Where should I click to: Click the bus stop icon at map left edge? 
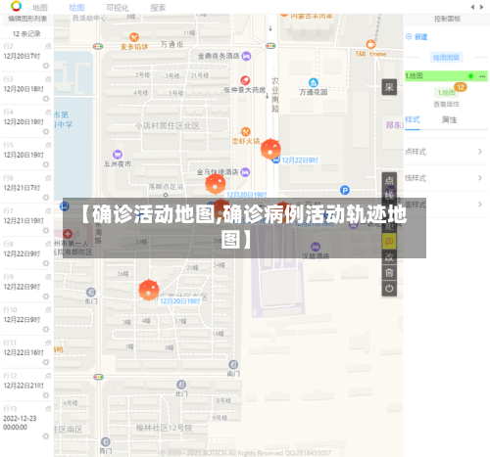click(65, 206)
